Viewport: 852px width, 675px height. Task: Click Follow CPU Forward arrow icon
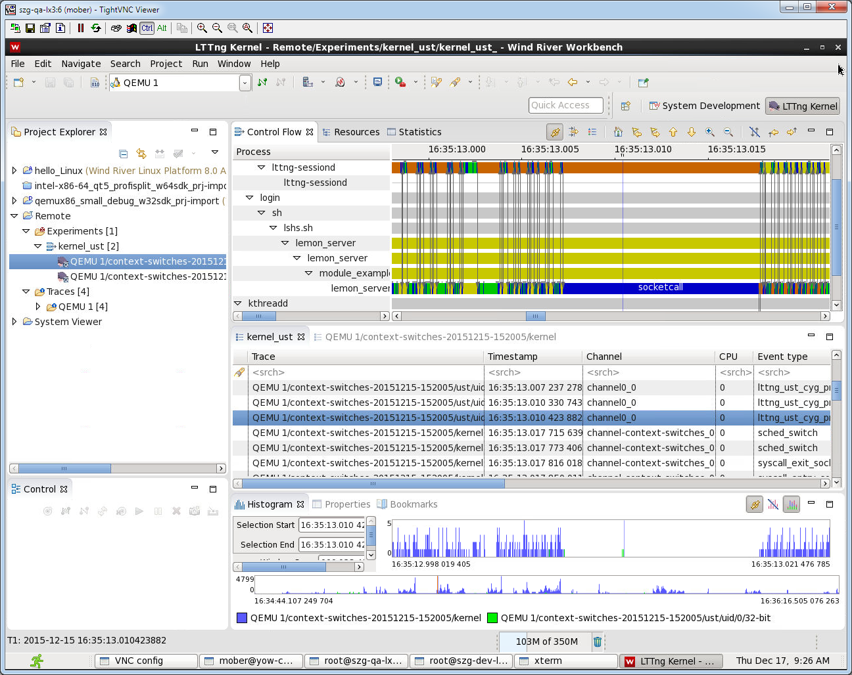pyautogui.click(x=792, y=132)
